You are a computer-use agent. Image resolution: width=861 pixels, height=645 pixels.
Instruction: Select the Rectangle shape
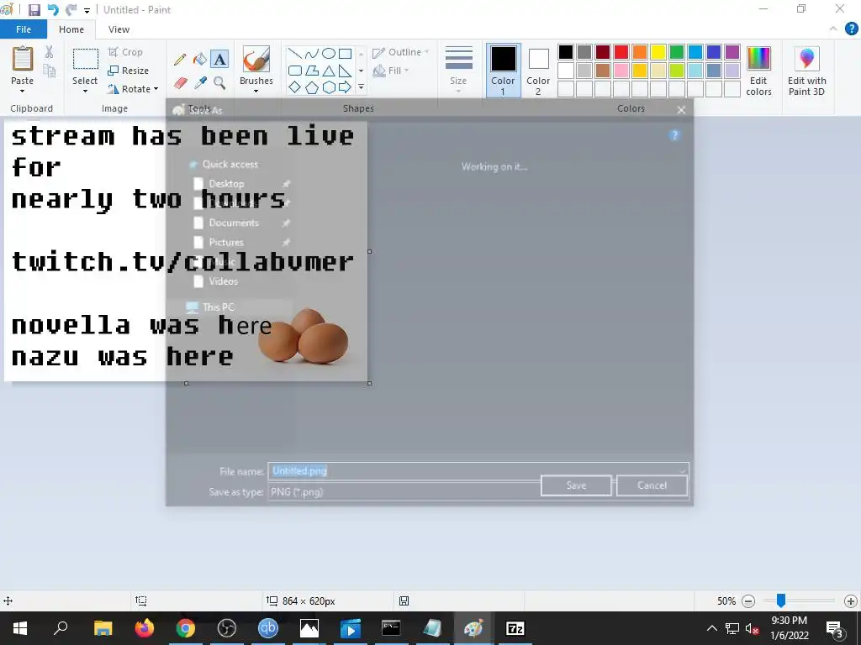(x=345, y=54)
